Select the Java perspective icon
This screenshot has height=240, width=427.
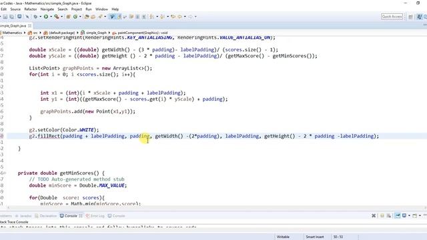click(x=420, y=17)
